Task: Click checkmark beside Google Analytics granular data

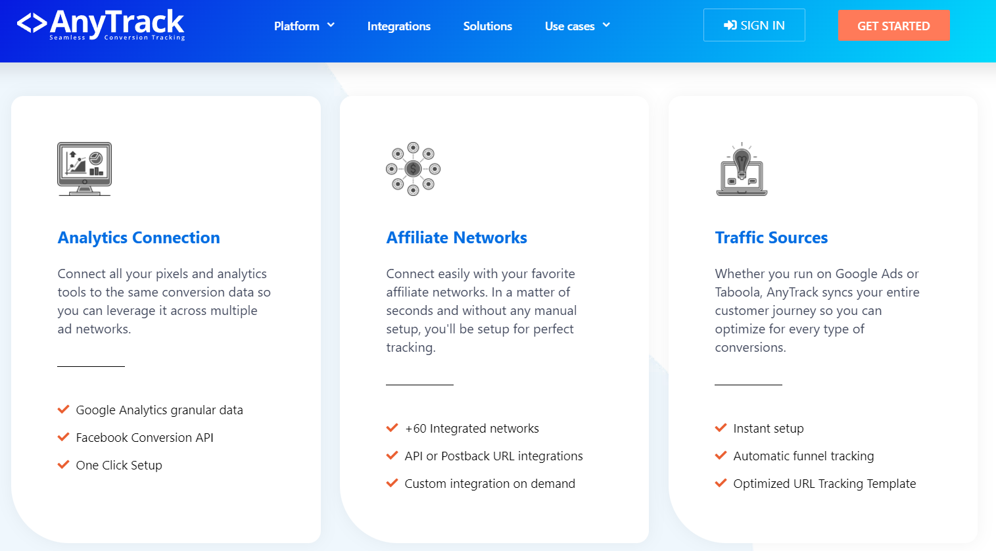Action: tap(64, 410)
